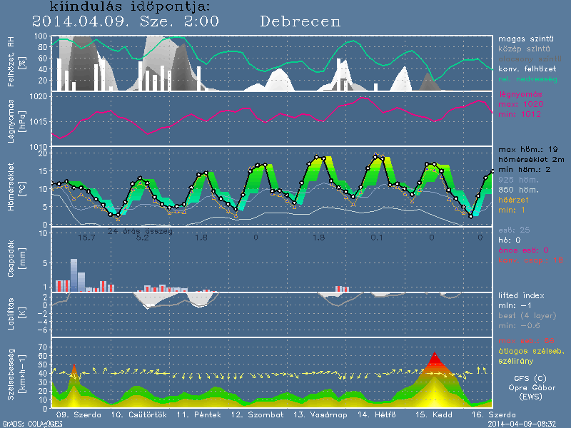Click the 'hőmérséklet 2m' legend entry
This screenshot has width=571, height=428.
531,160
